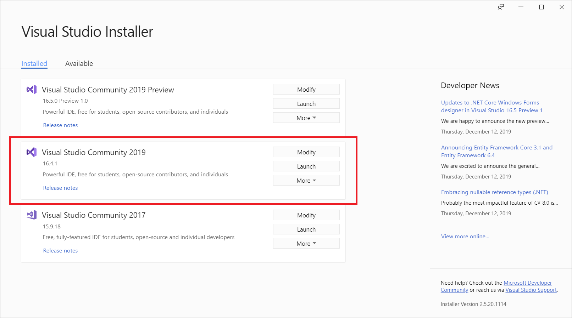Read Embracing nullable reference types article

pos(494,192)
